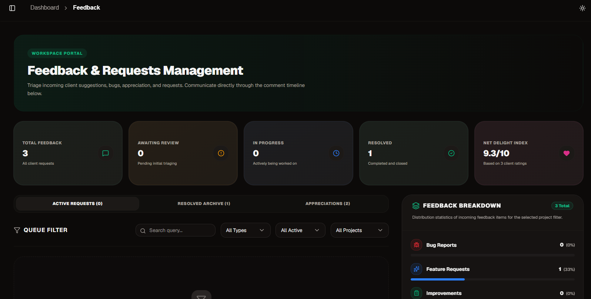Click the Workspace Portal badge
The image size is (591, 299).
[x=57, y=53]
